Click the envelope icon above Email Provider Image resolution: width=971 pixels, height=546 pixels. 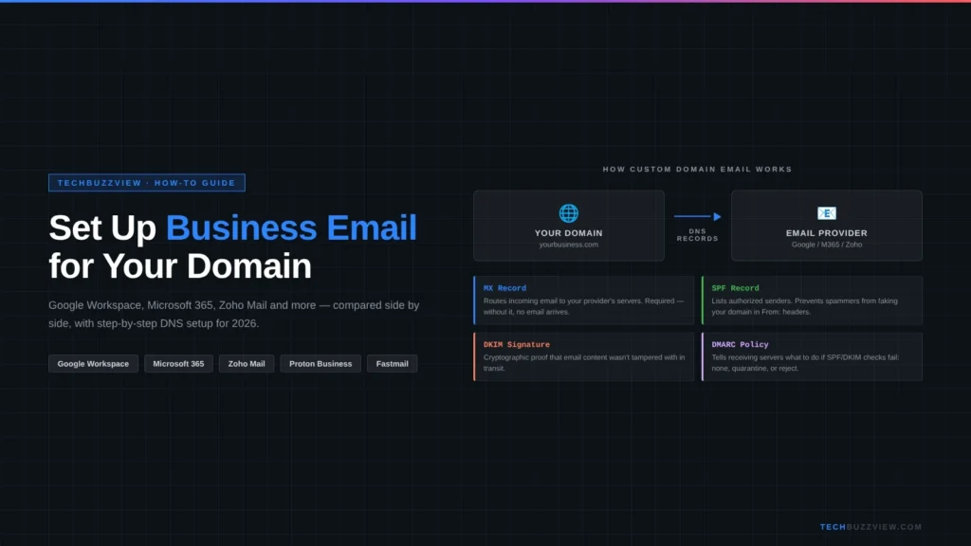[x=827, y=213]
